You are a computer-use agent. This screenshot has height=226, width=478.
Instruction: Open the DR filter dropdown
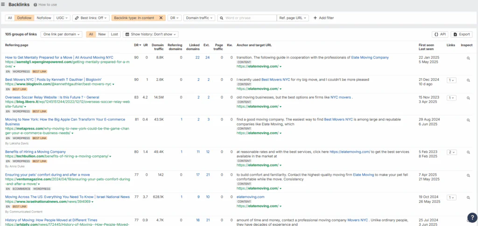coord(175,18)
